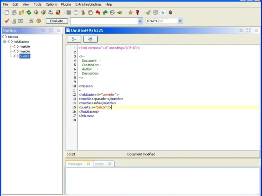Click the insert comment button above the editor
This screenshot has height=196, width=262.
click(74, 39)
